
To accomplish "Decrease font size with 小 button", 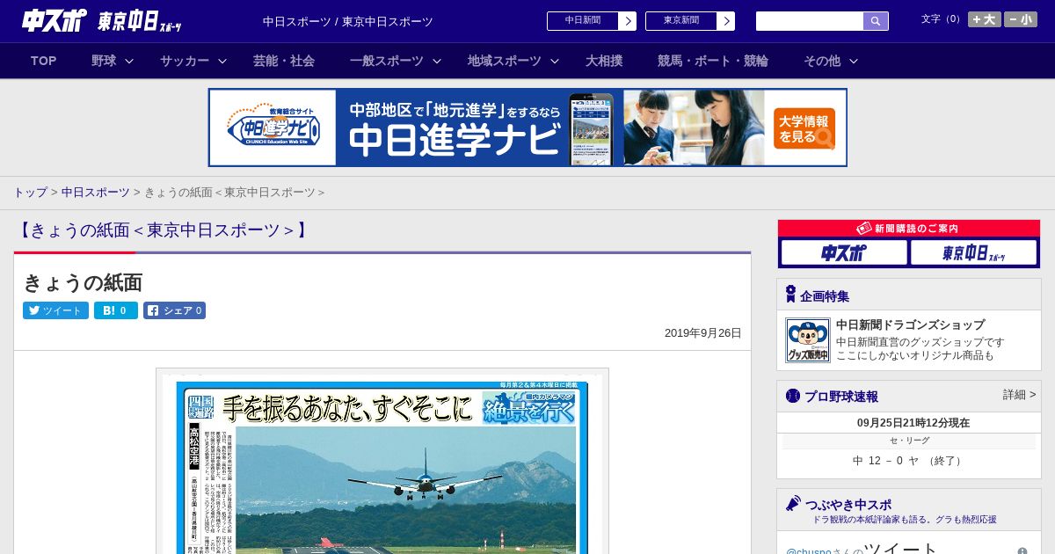I will point(1021,19).
